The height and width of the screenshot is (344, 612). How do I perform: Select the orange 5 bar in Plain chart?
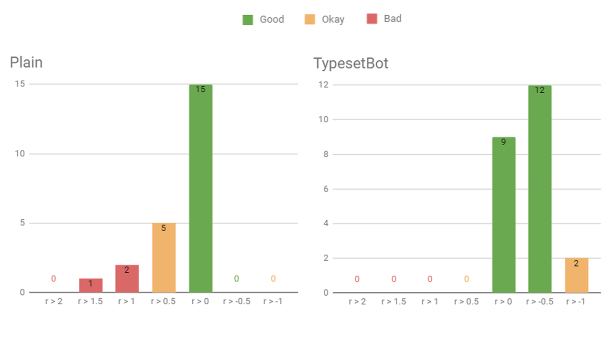(164, 258)
